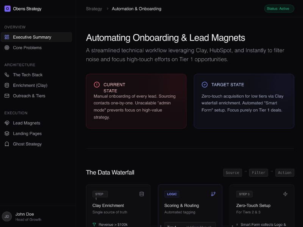Viewport: 303px width, 227px height.
Task: Select the Source button in the waterfall header
Action: (x=232, y=173)
